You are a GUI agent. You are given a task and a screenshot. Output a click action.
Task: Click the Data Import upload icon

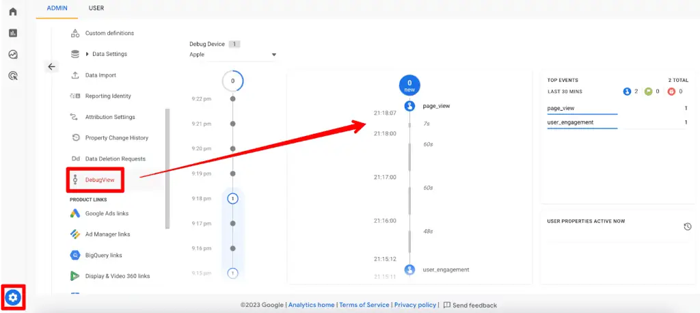(75, 75)
